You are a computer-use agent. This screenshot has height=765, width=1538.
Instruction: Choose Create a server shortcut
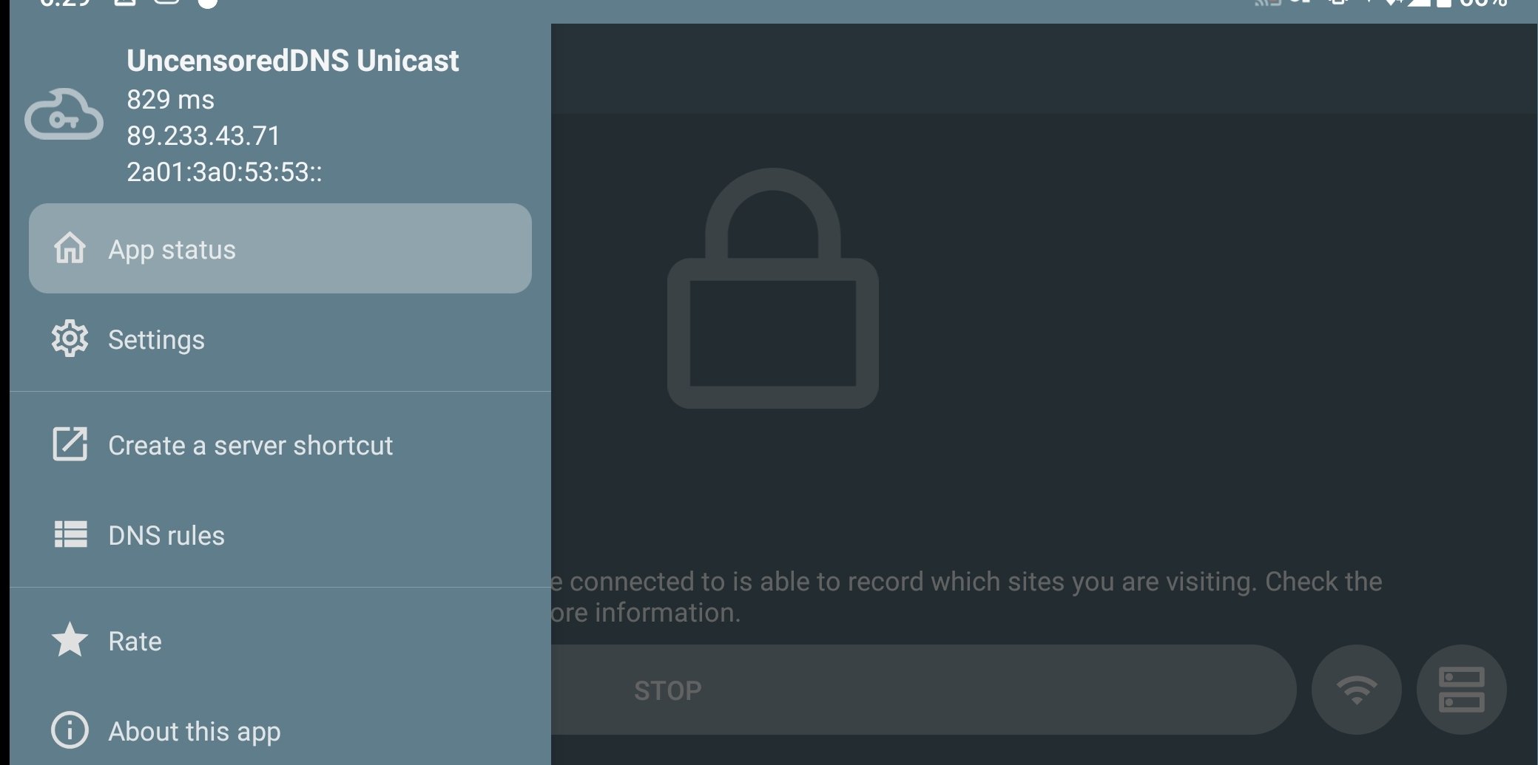click(280, 445)
